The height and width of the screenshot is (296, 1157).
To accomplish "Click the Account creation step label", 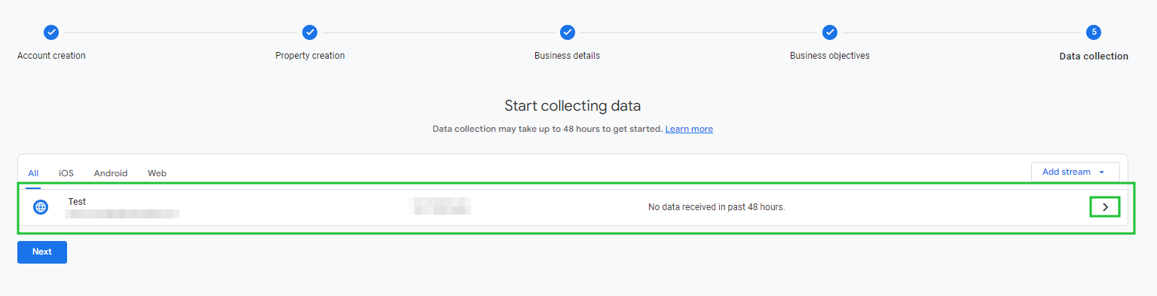I will click(x=51, y=56).
